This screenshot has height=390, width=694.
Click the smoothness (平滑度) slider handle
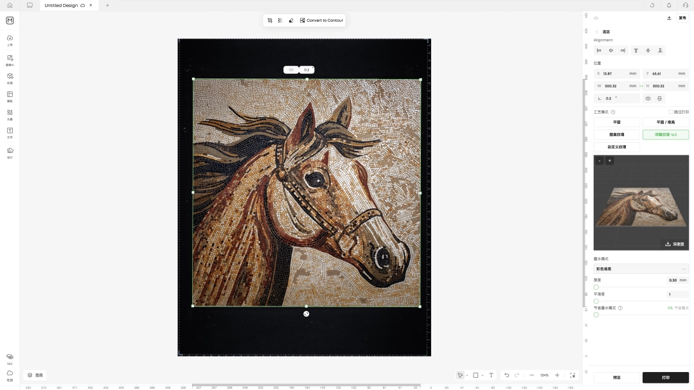tap(596, 301)
